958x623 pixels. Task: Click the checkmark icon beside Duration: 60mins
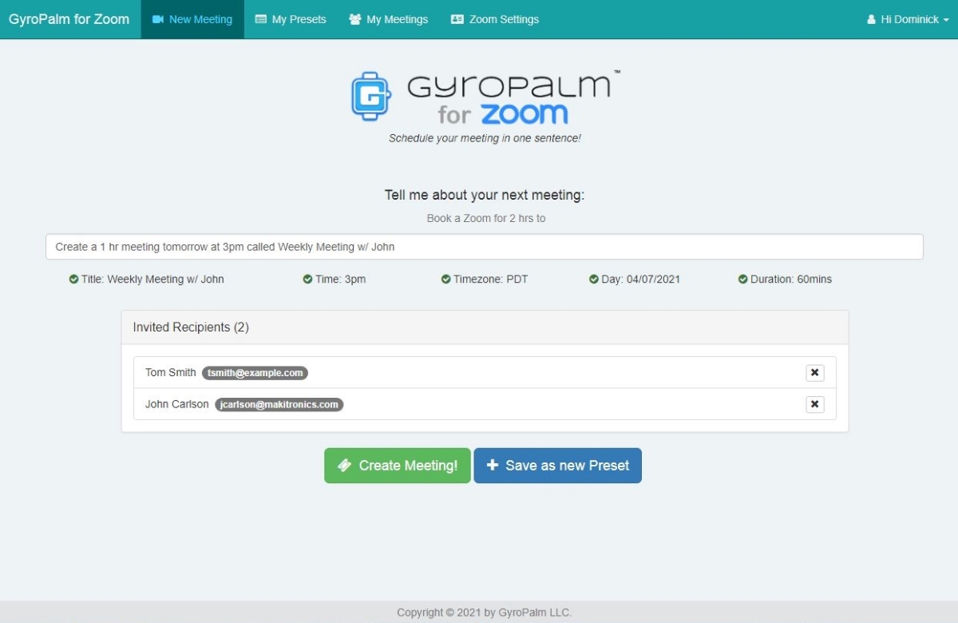pos(743,280)
